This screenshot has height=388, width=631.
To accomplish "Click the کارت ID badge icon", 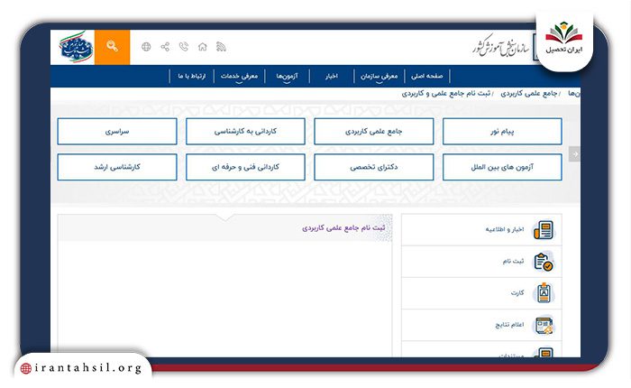I will (x=544, y=293).
